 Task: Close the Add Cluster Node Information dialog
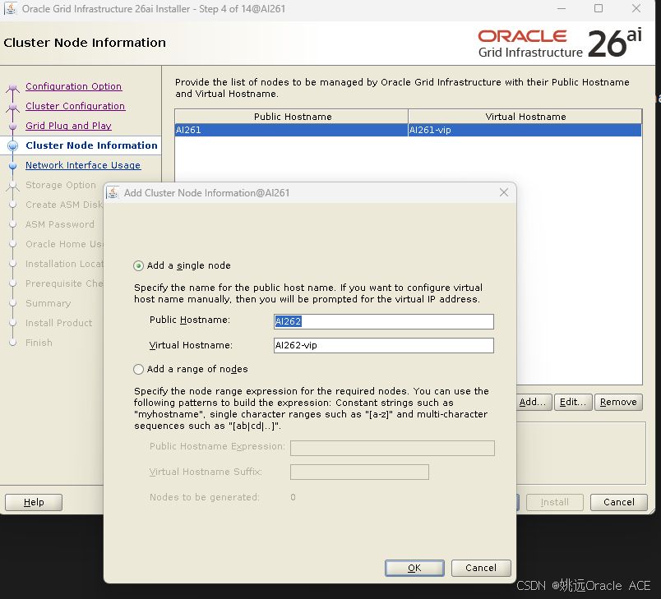point(504,192)
